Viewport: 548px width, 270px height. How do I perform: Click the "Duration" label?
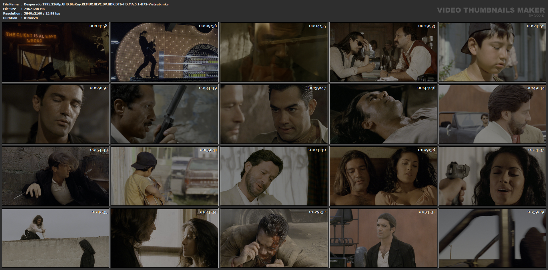click(10, 18)
